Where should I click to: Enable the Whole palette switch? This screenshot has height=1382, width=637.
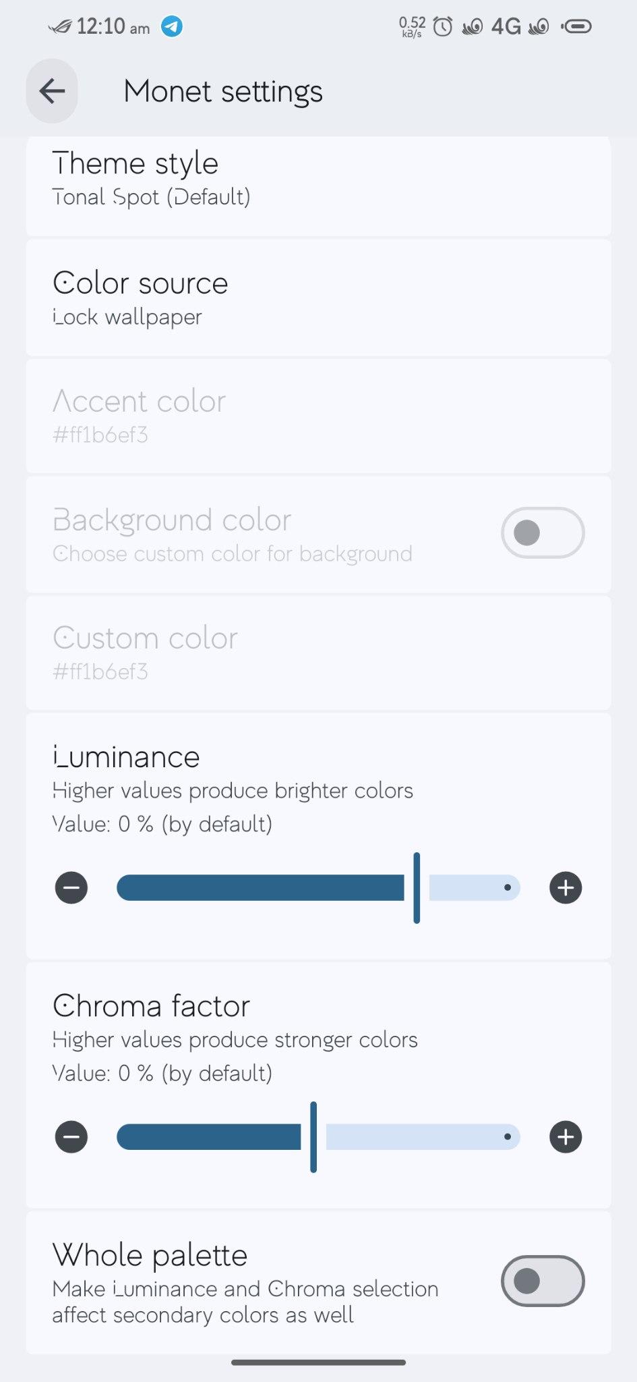(x=543, y=1281)
